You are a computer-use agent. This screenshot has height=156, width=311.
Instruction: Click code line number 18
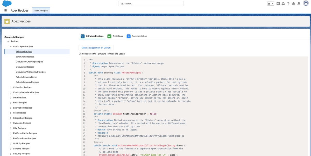pos(84,114)
